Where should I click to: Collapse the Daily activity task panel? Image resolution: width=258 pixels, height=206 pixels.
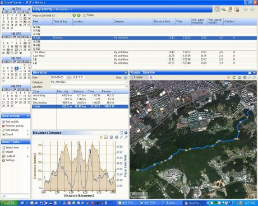28,116
